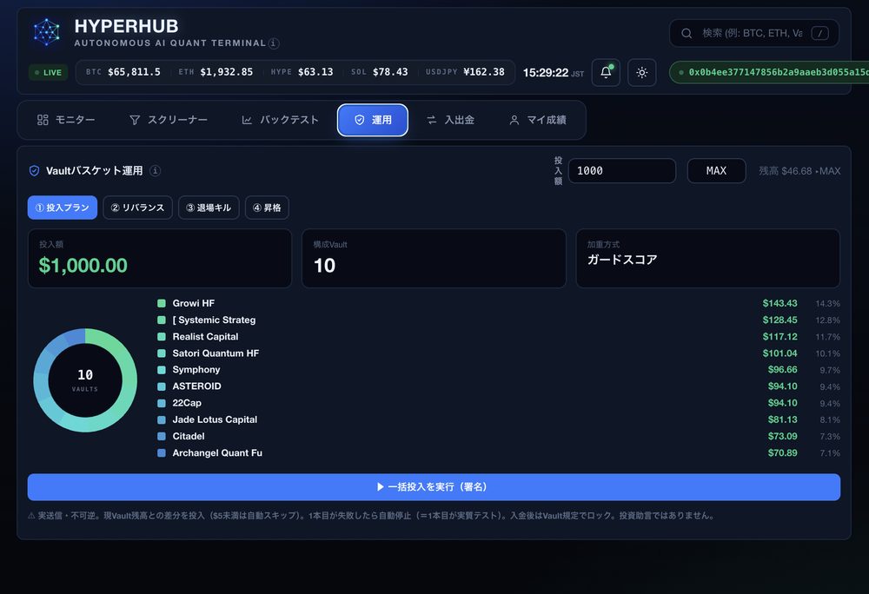Image resolution: width=869 pixels, height=594 pixels.
Task: Click the USDJPY ¥162.38 ticker
Action: click(465, 73)
